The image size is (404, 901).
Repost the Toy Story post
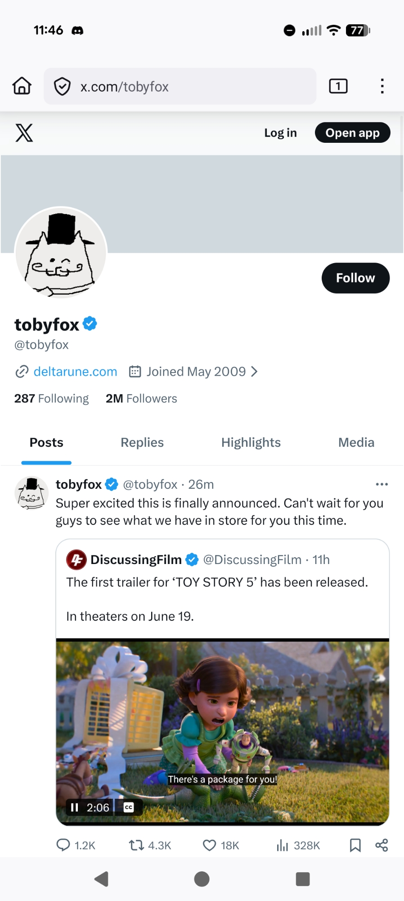[x=136, y=845]
